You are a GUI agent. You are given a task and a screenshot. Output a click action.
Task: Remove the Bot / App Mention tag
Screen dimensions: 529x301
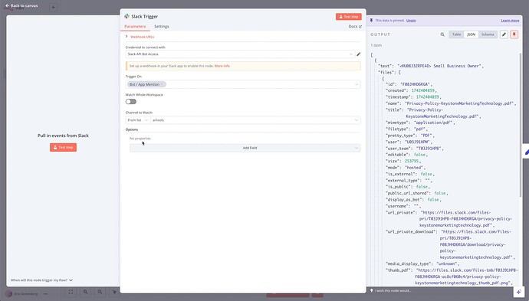[x=162, y=84]
